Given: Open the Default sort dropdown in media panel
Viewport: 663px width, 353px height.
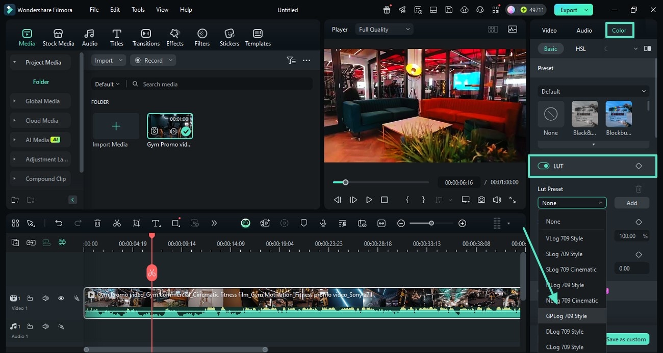Looking at the screenshot, I should coord(107,84).
